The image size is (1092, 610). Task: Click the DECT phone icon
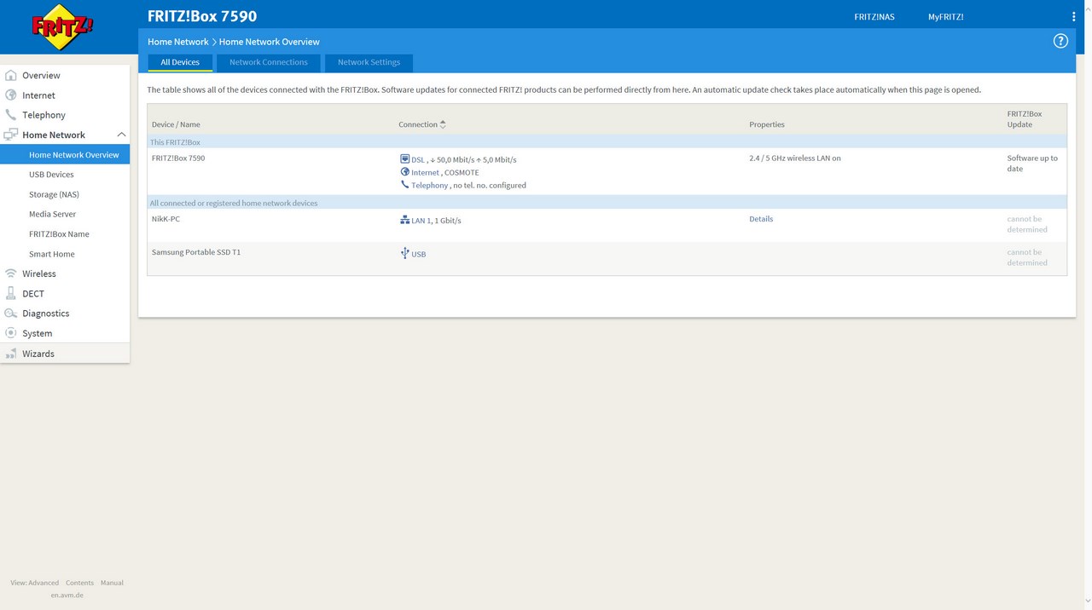[x=11, y=293]
